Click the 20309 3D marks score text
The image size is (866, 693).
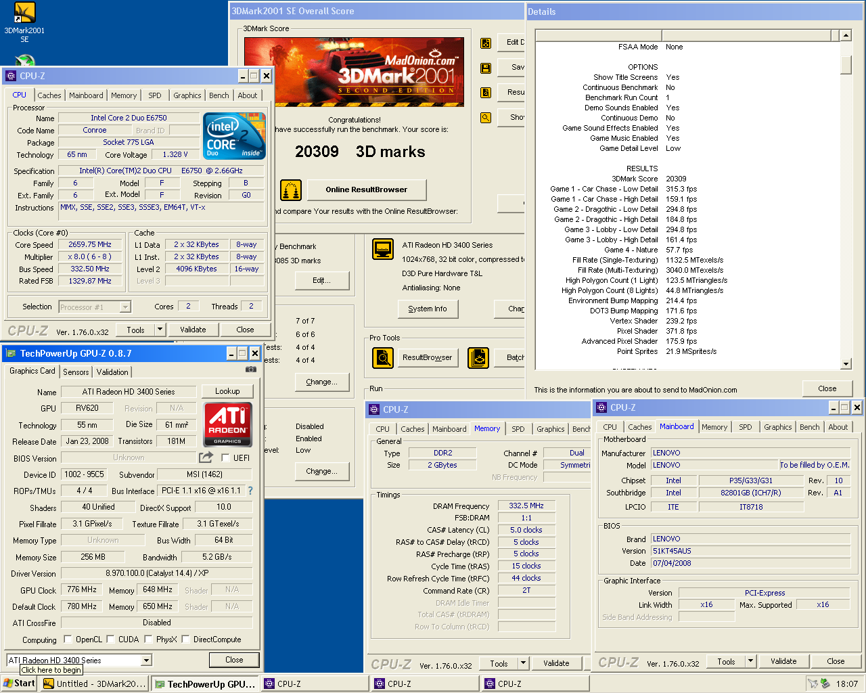click(360, 152)
